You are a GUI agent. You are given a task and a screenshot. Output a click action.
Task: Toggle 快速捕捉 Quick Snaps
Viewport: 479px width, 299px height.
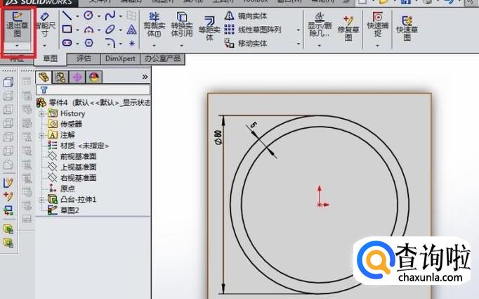(x=377, y=26)
